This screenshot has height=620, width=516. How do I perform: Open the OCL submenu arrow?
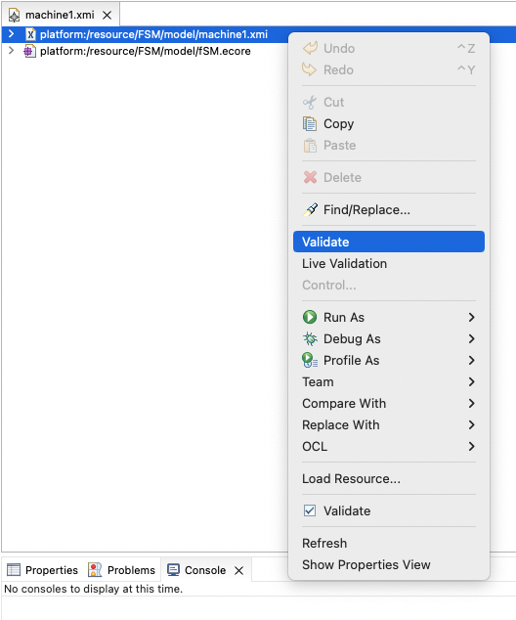click(x=471, y=446)
